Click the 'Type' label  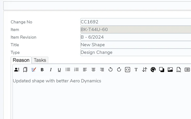click(15, 53)
